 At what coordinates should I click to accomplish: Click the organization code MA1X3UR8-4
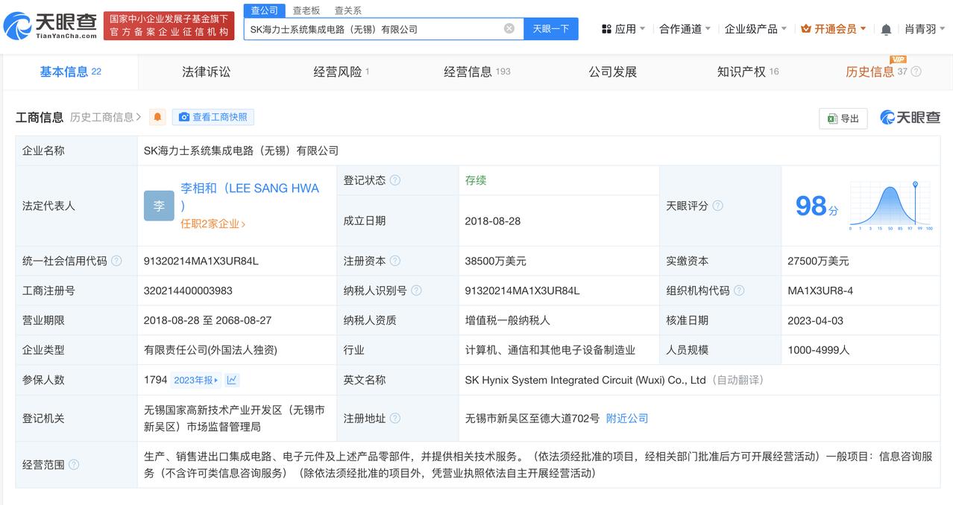point(820,290)
